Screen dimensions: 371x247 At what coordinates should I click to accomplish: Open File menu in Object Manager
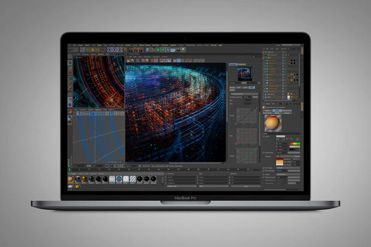[x=267, y=48]
